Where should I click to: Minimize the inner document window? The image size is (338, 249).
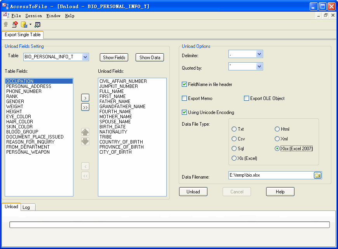pos(319,15)
